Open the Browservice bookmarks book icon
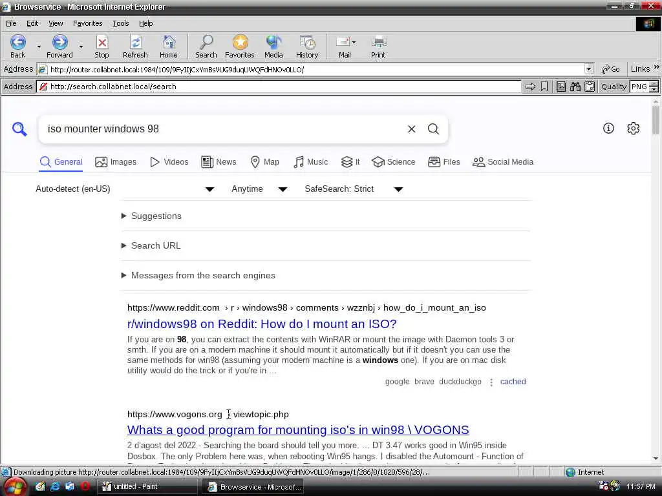The height and width of the screenshot is (496, 662). (561, 87)
